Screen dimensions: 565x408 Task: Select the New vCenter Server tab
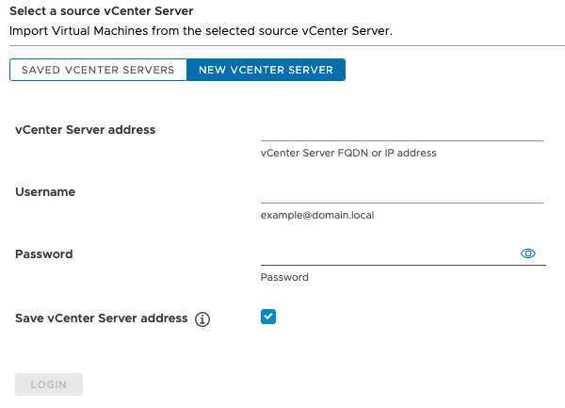coord(266,71)
